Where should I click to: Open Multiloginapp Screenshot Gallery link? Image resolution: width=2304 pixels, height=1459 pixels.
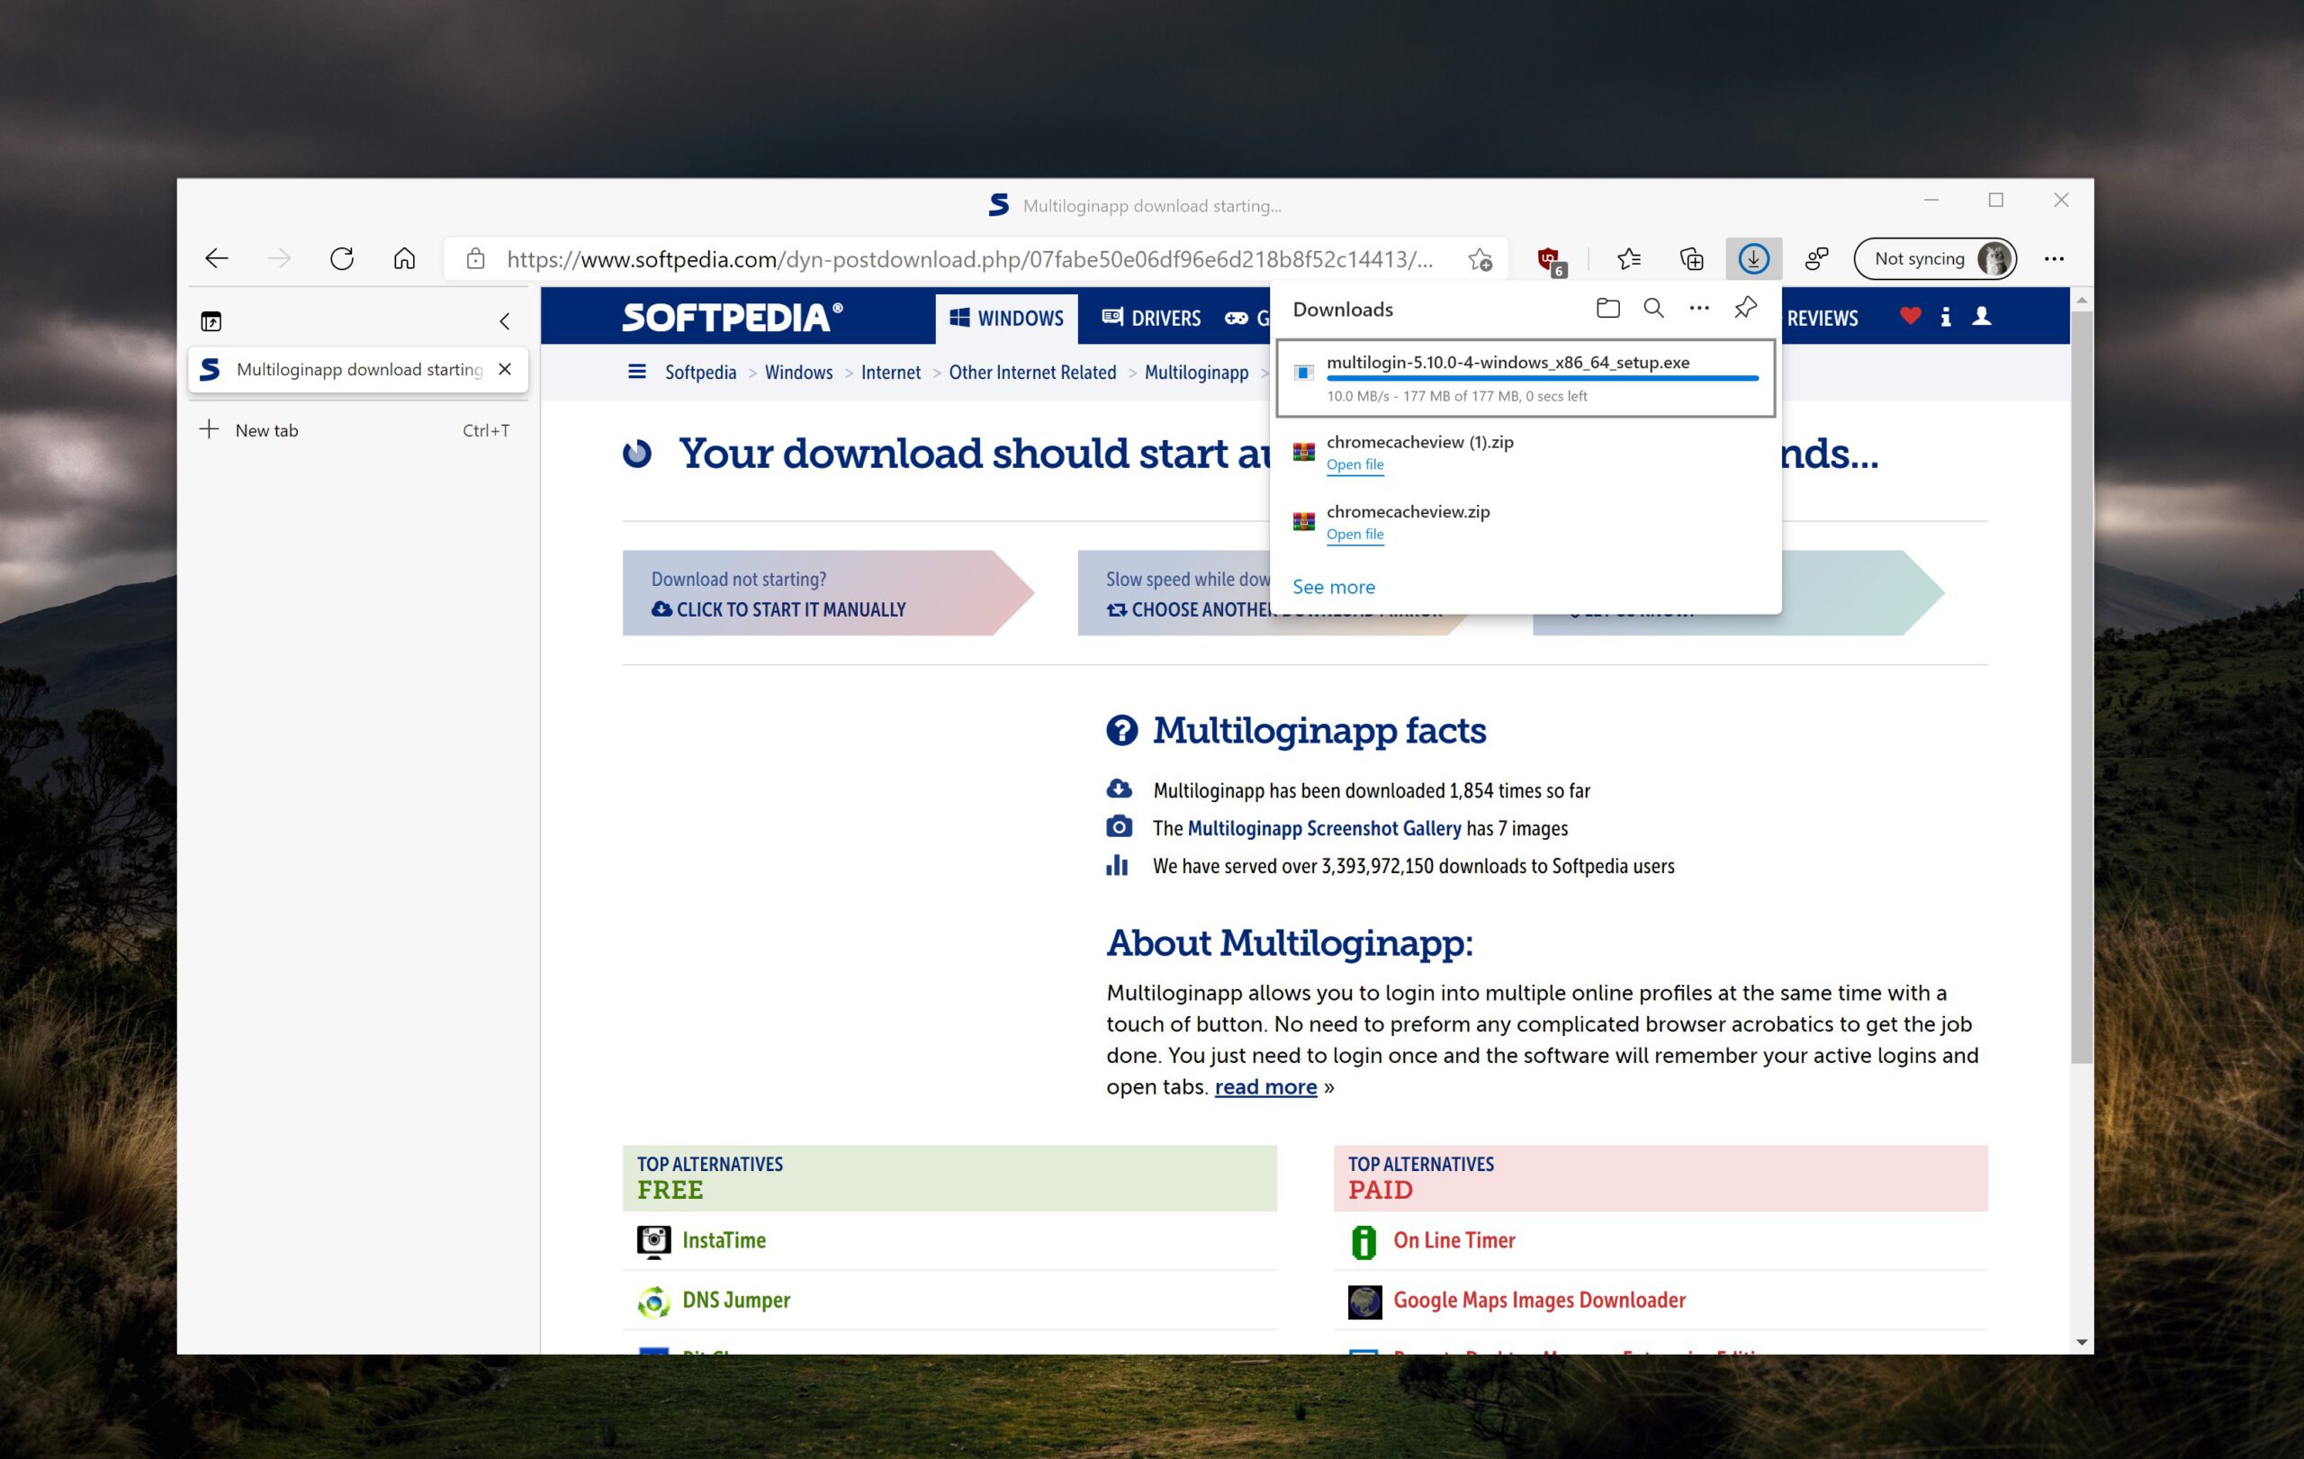[x=1323, y=829]
